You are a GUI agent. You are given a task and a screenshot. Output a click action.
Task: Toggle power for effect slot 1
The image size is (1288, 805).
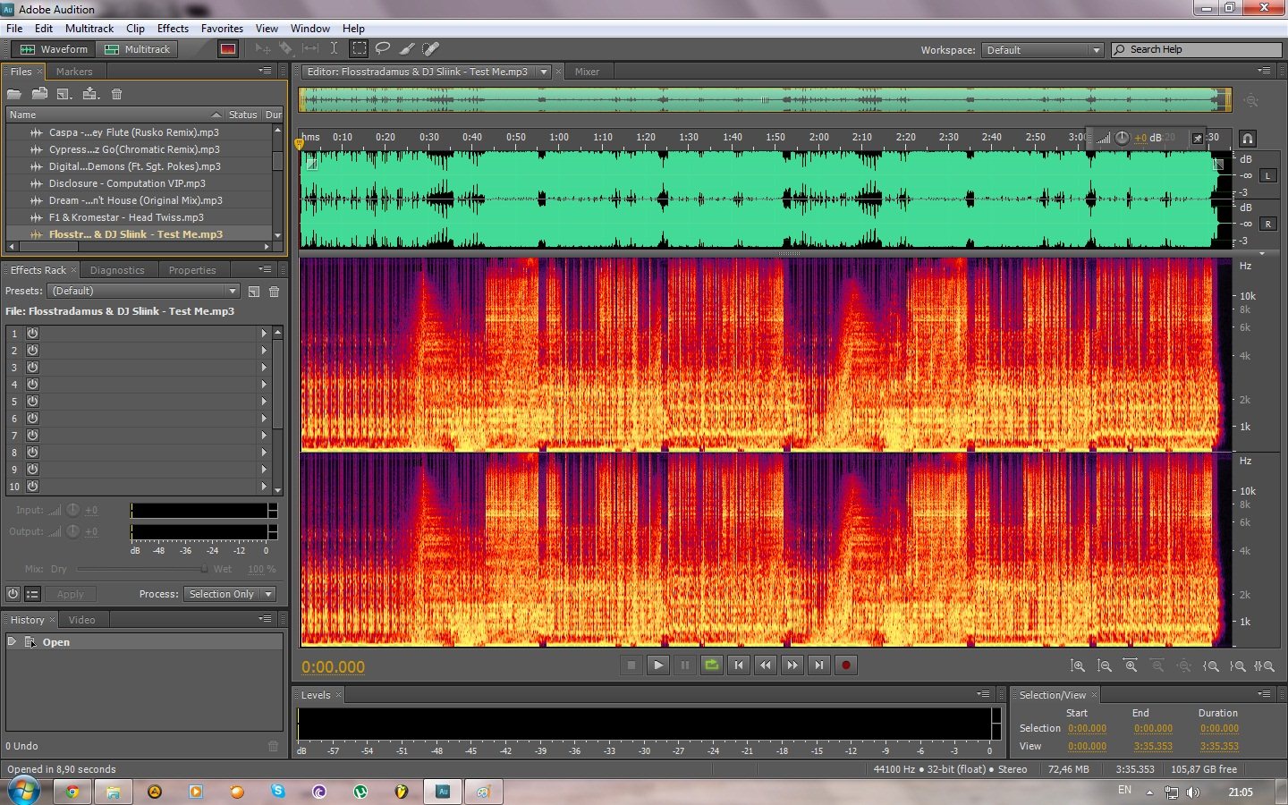pos(32,333)
